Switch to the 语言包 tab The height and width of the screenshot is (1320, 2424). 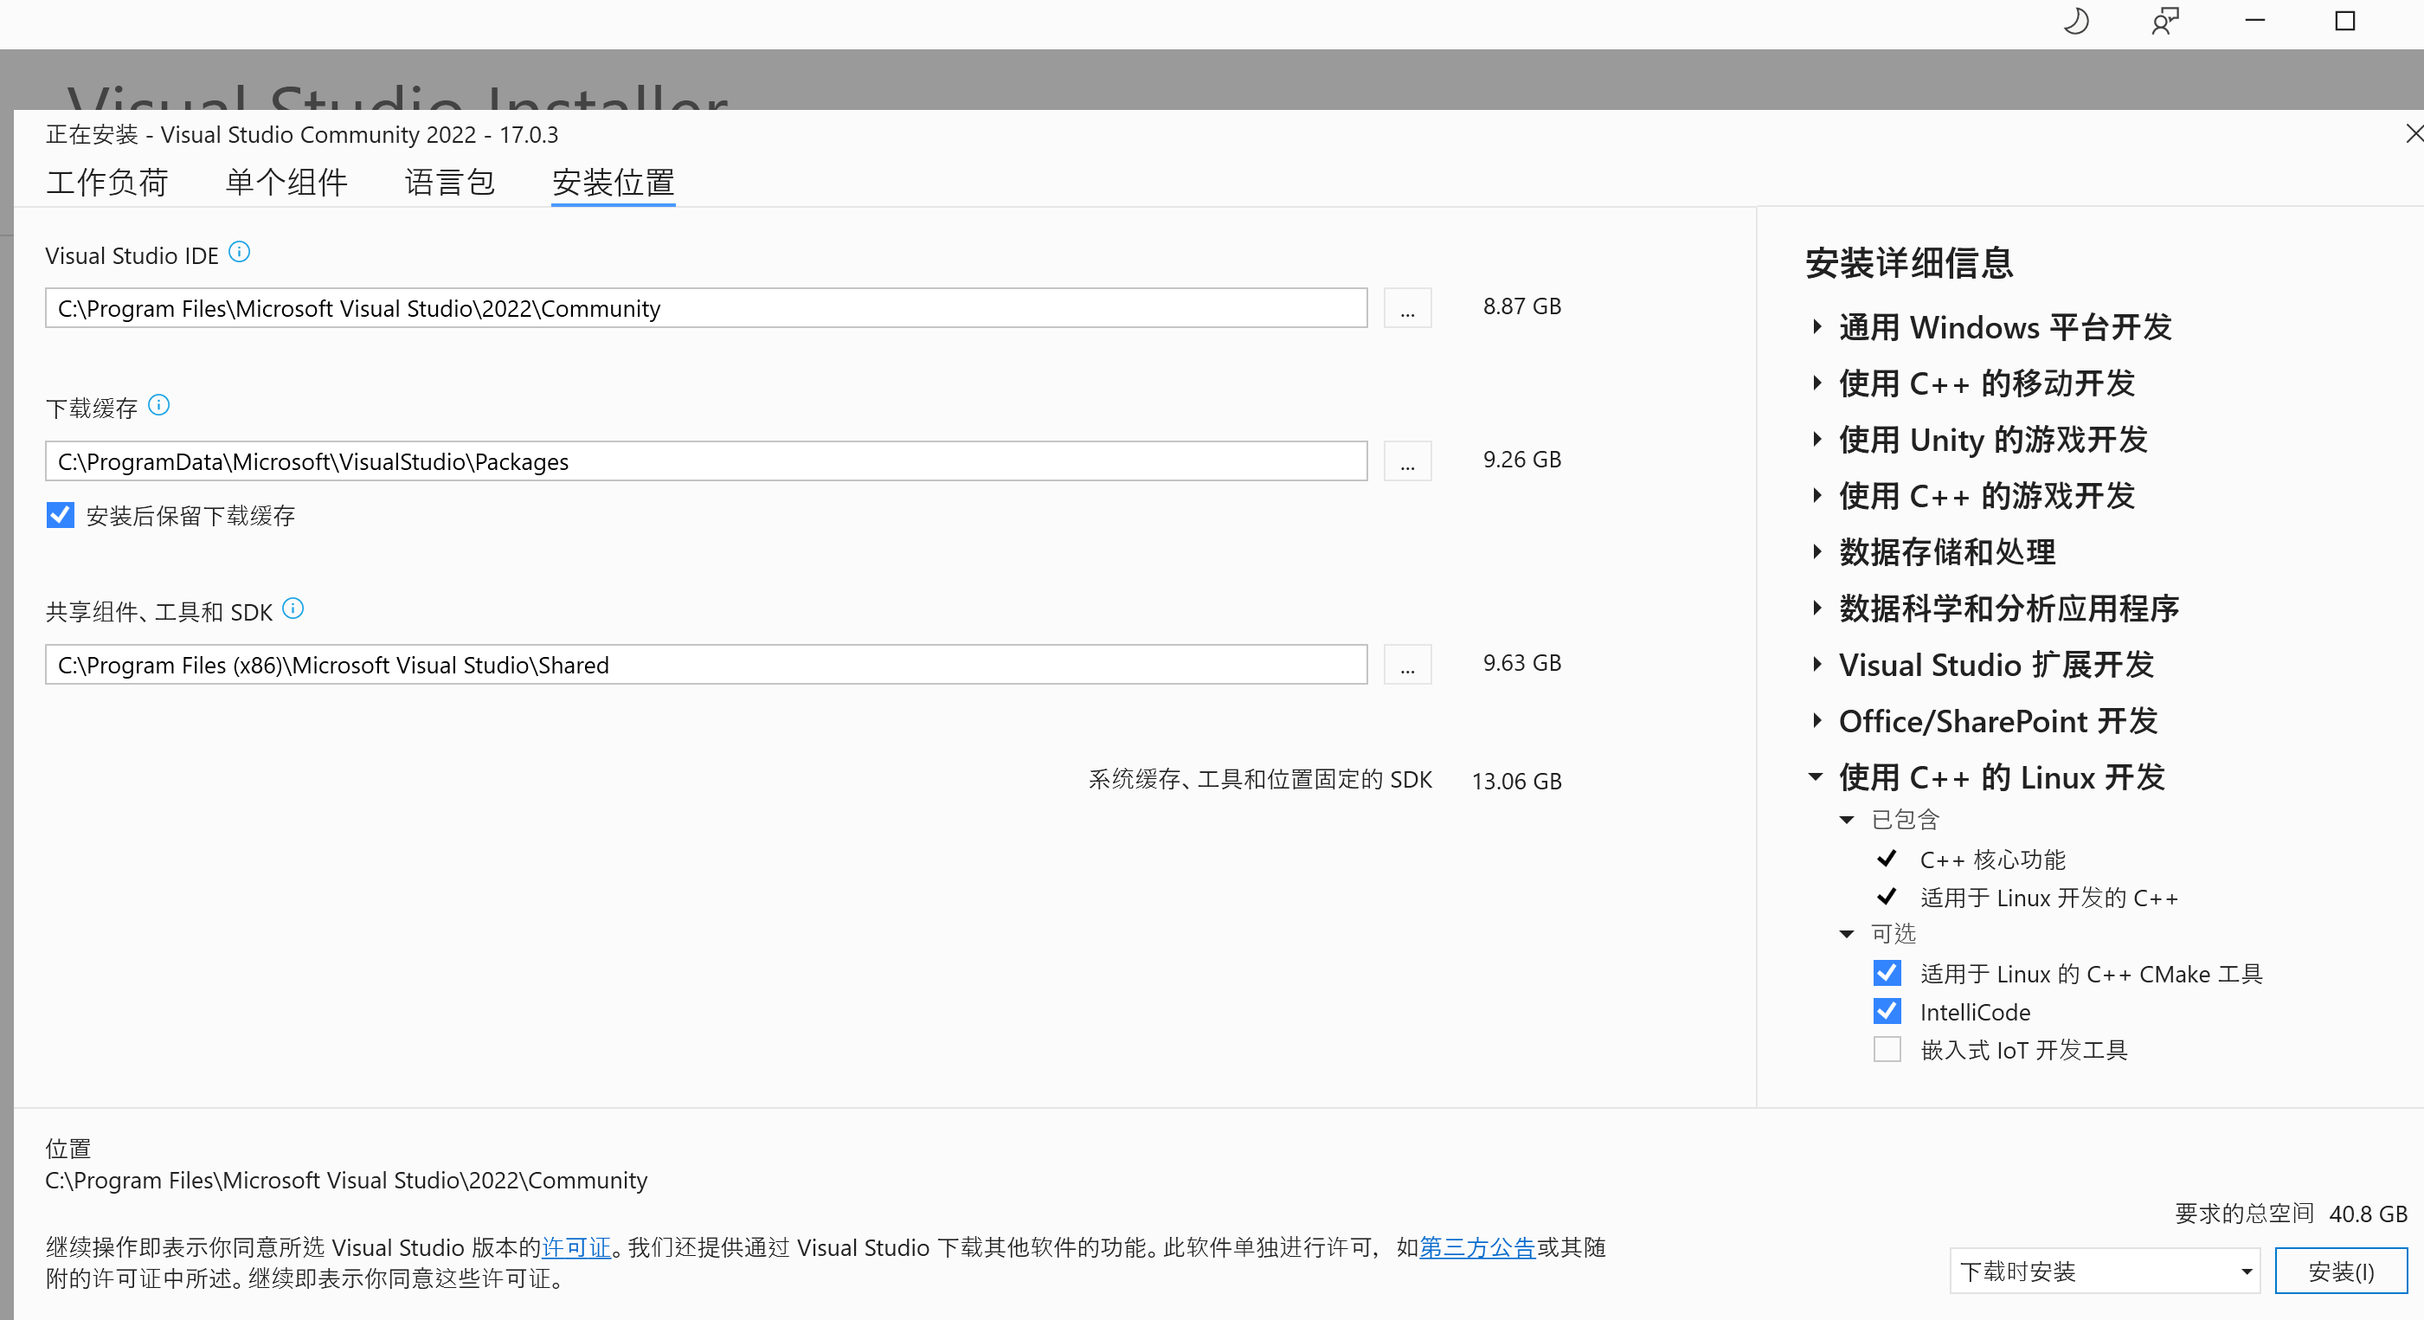point(450,182)
